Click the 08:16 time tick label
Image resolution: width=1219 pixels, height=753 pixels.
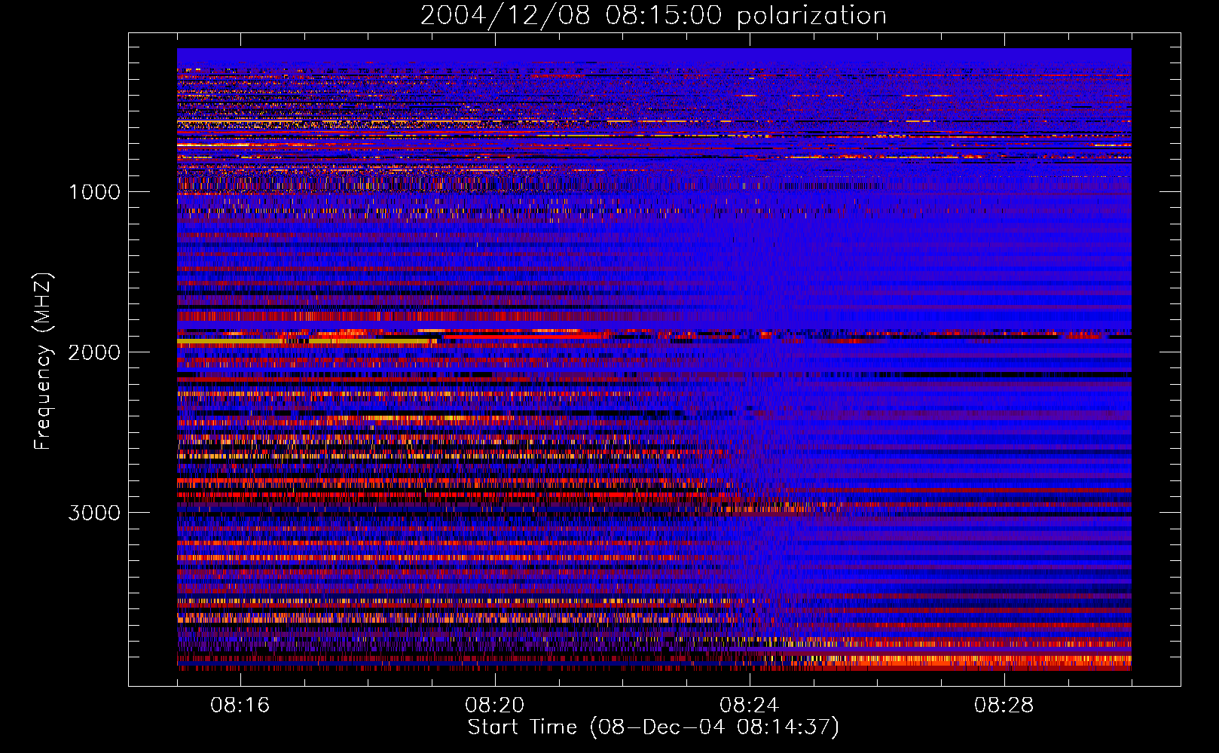240,706
